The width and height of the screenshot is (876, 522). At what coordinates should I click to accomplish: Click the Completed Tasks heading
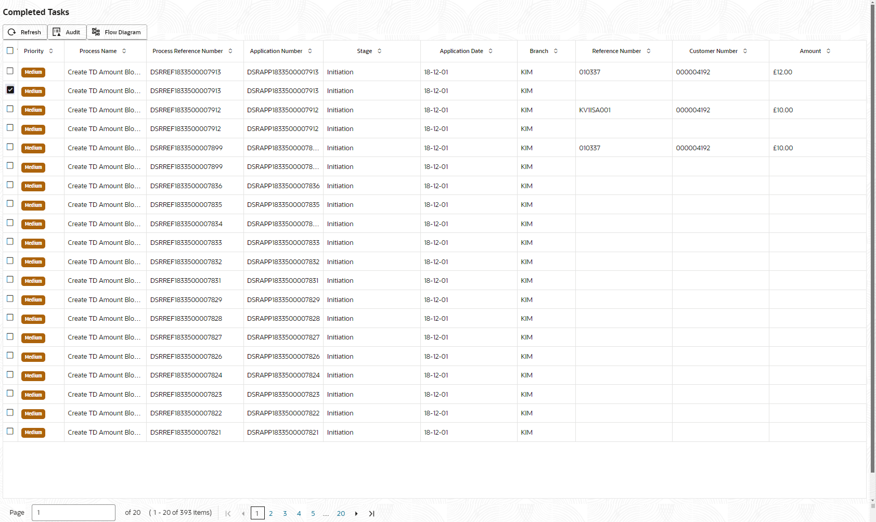click(36, 12)
